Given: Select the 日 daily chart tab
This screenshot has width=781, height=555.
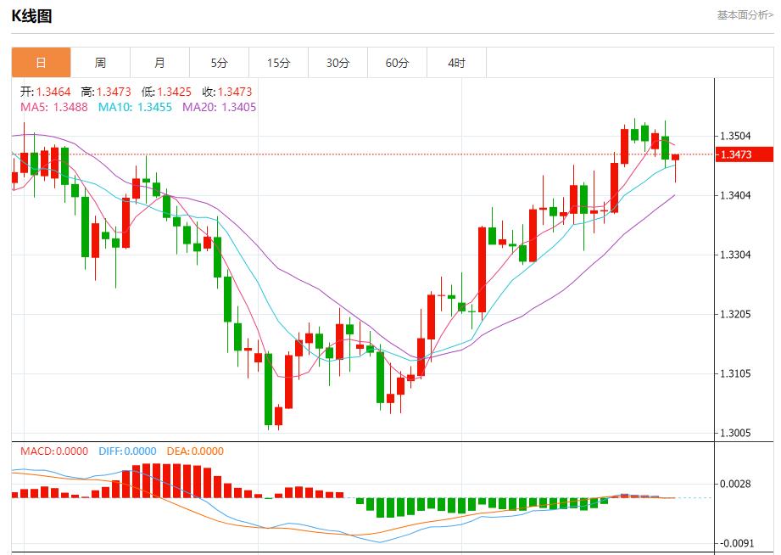Looking at the screenshot, I should click(x=41, y=63).
